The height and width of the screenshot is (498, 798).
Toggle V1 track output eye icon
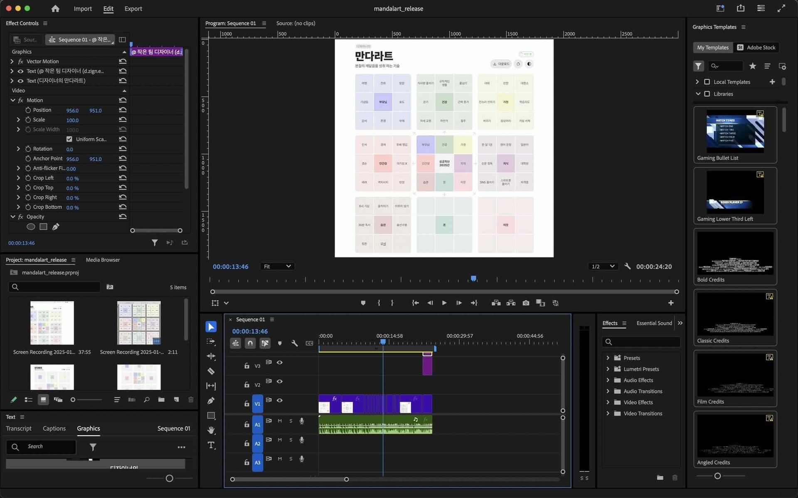(x=280, y=400)
